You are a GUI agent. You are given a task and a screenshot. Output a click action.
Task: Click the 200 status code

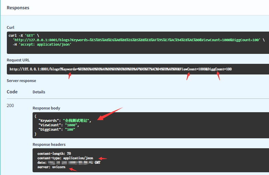[x=10, y=105]
